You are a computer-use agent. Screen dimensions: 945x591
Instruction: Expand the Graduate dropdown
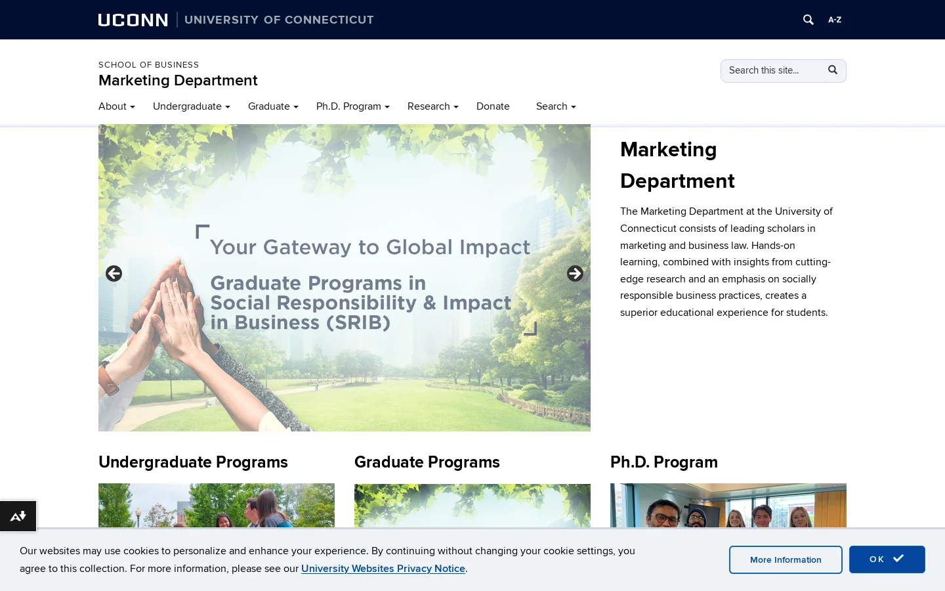[x=273, y=106]
